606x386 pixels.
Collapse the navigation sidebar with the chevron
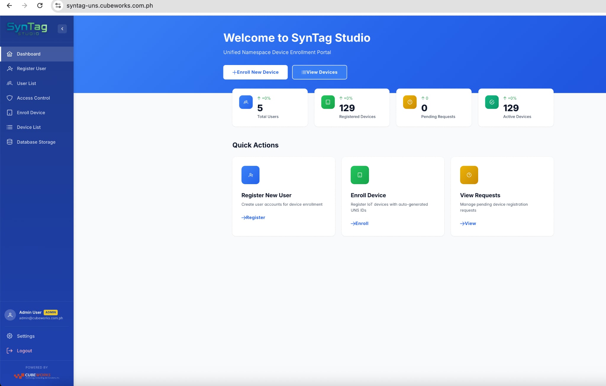point(62,29)
